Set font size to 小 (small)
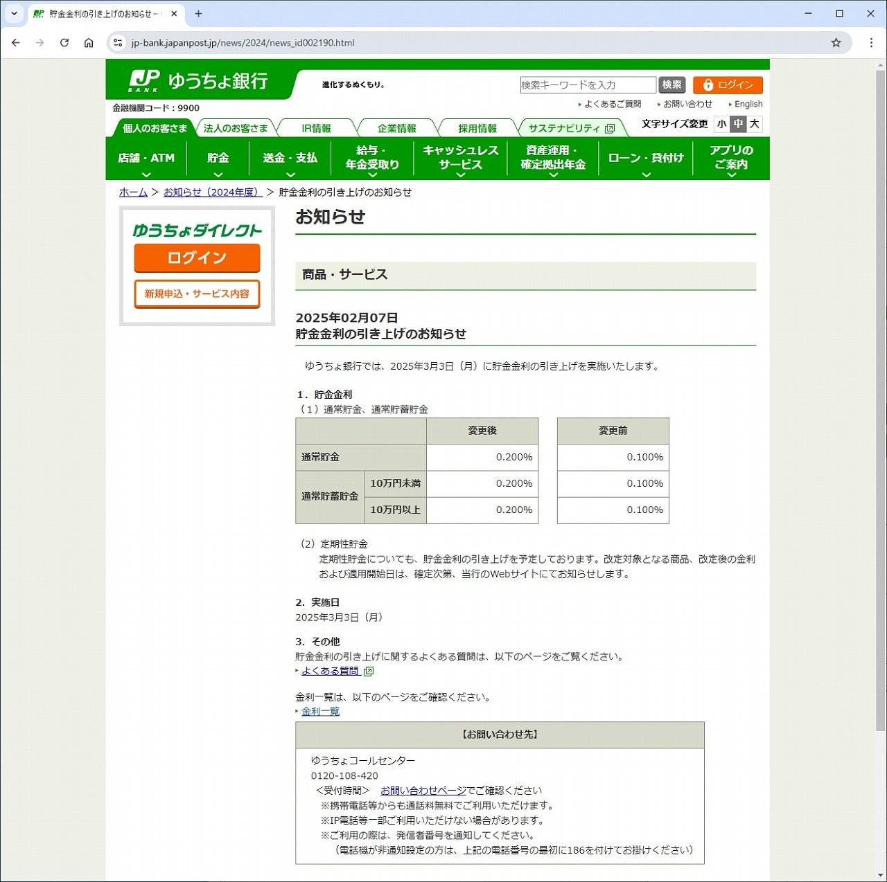Screen dimensions: 887x882 tap(722, 124)
